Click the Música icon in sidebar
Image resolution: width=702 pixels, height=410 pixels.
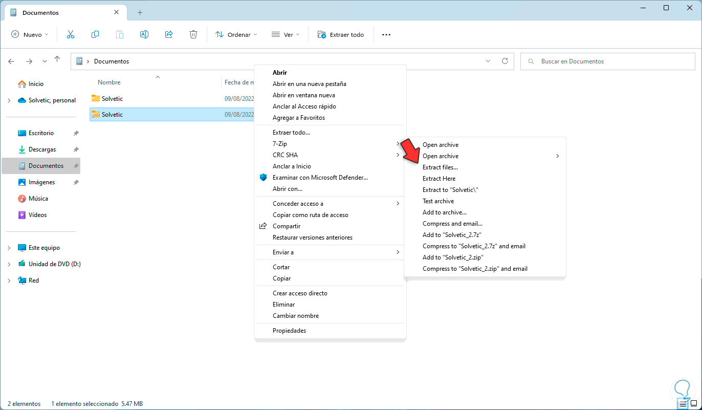pos(22,199)
